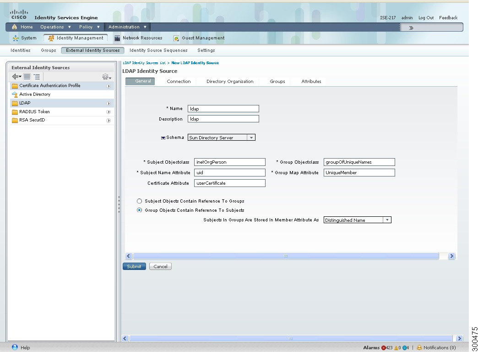The height and width of the screenshot is (352, 478).
Task: Open the Feedback link
Action: (x=448, y=18)
